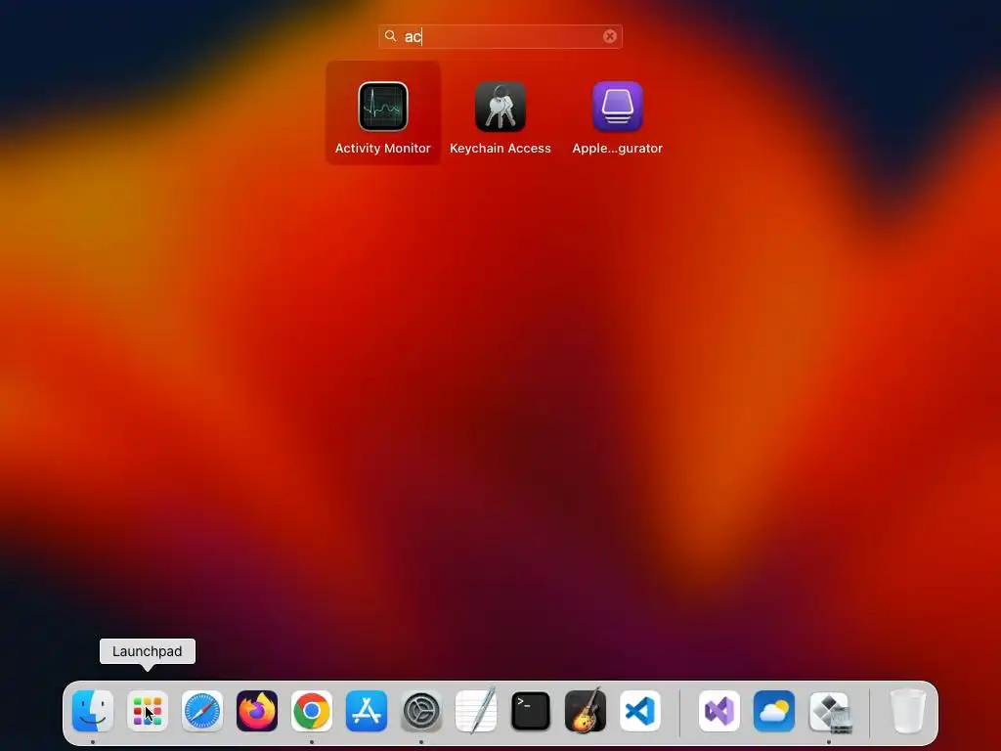
Task: Open the Trash in the Dock
Action: point(908,711)
